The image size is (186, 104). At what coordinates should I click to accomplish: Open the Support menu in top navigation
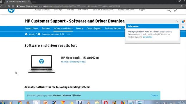pos(142,10)
